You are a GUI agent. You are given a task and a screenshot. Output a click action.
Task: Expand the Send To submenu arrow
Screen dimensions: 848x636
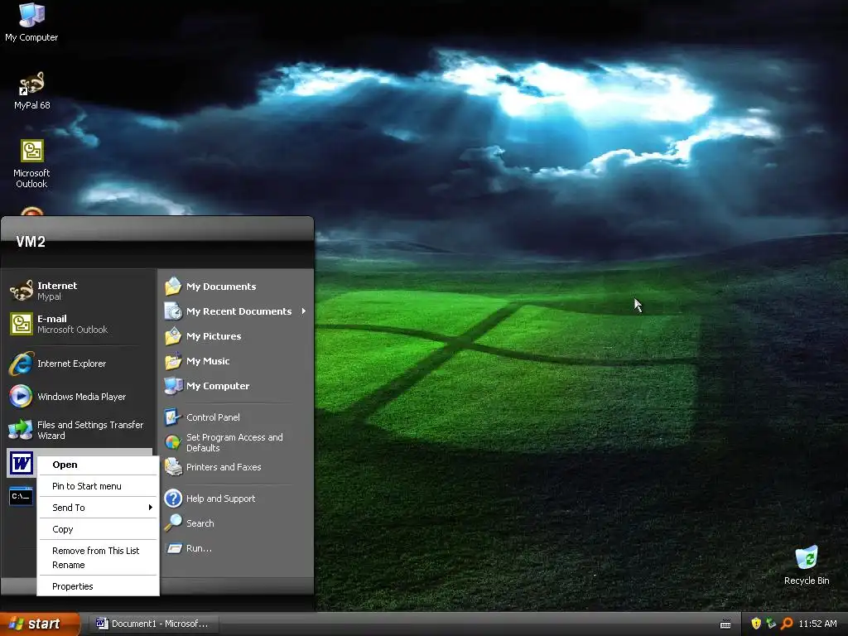coord(150,508)
